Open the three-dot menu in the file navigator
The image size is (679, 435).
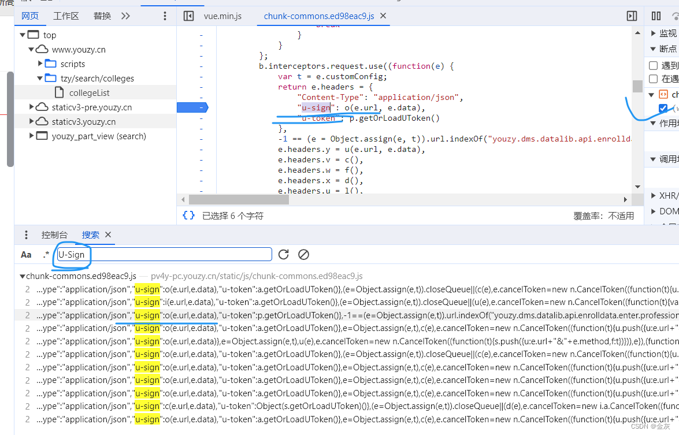click(165, 16)
